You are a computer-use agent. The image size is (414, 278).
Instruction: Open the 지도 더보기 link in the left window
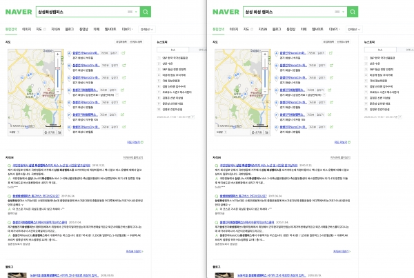[135, 142]
